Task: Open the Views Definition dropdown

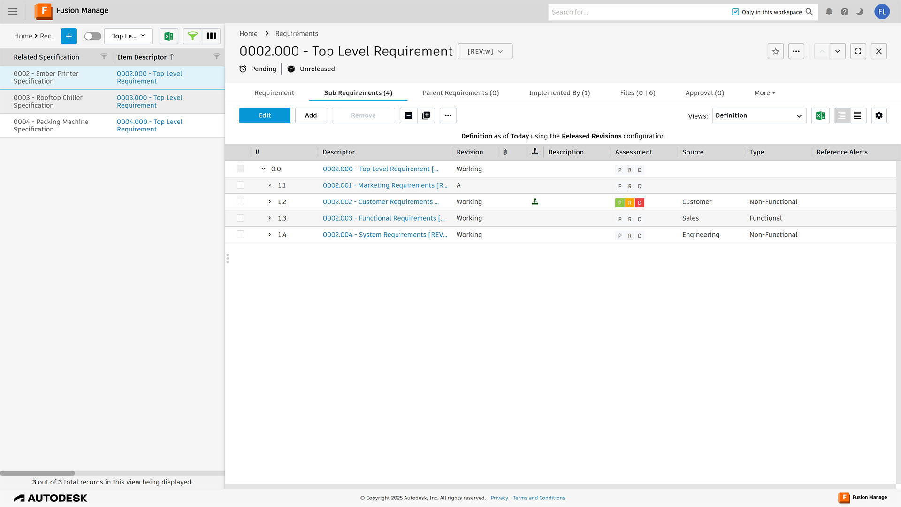Action: click(x=759, y=115)
